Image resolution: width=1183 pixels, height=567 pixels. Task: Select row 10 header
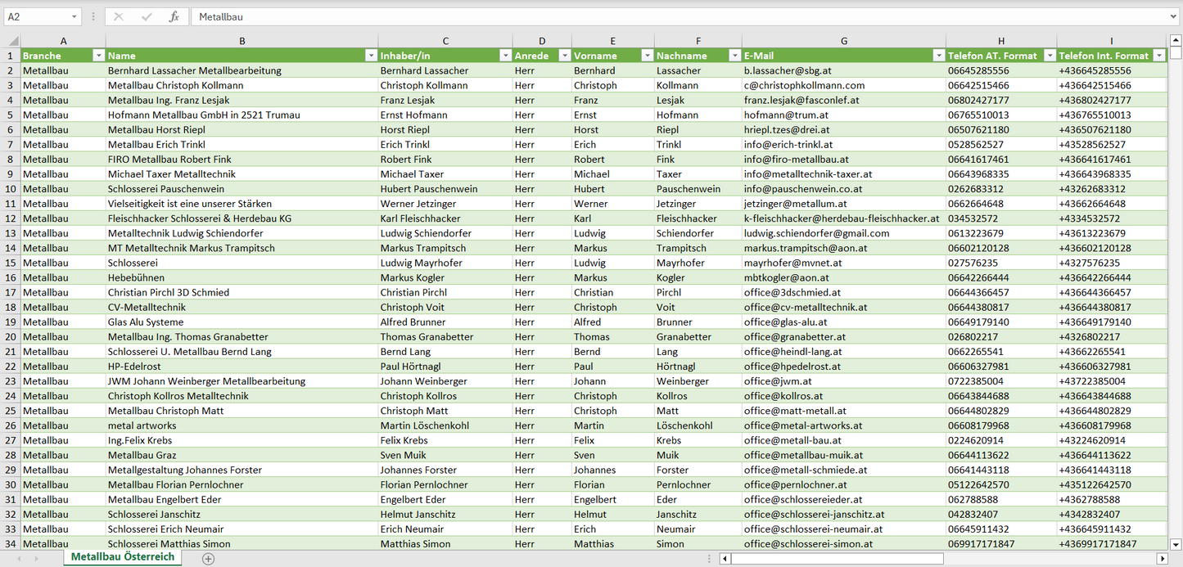11,189
